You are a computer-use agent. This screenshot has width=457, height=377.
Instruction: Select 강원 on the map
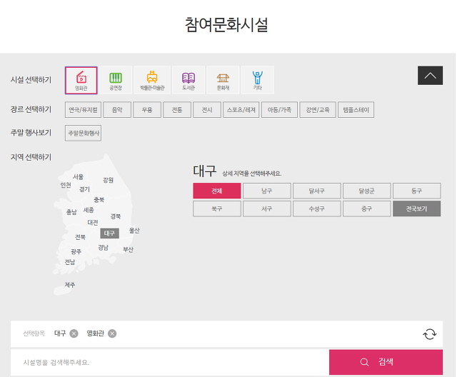[108, 180]
